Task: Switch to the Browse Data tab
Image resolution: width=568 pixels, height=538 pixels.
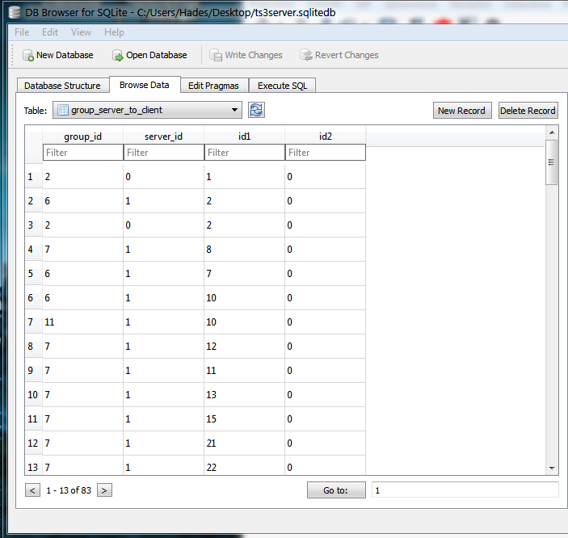Action: pyautogui.click(x=145, y=85)
